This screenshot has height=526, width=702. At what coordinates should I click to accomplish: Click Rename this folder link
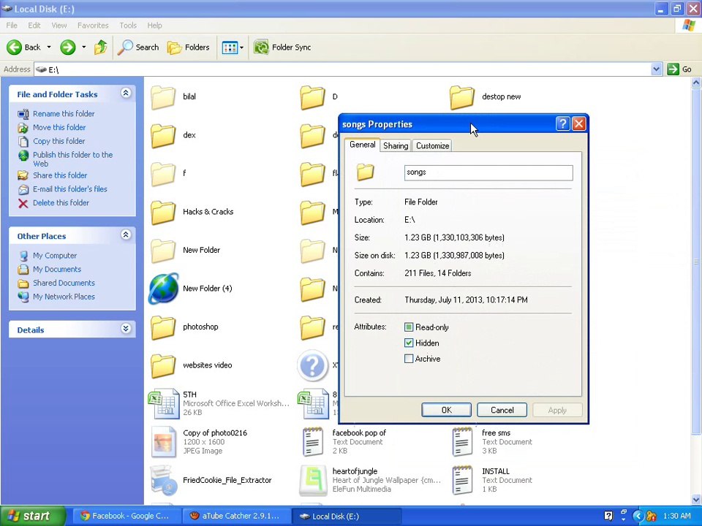click(x=64, y=114)
